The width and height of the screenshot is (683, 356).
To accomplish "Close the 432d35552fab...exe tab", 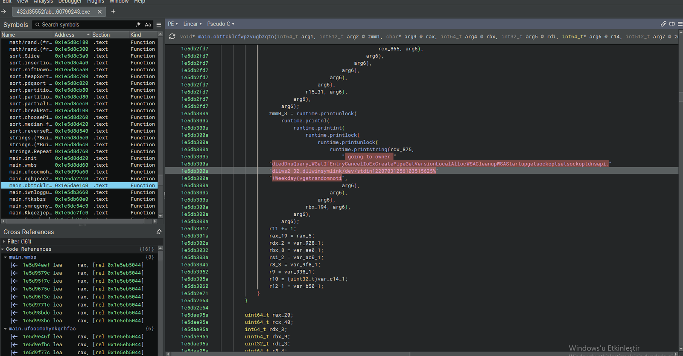I will [99, 12].
